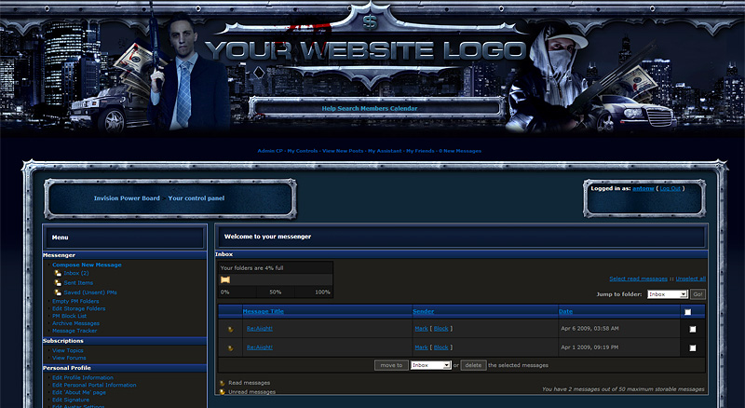The width and height of the screenshot is (745, 408).
Task: Click View Forums under Subscriptions
Action: pos(69,358)
